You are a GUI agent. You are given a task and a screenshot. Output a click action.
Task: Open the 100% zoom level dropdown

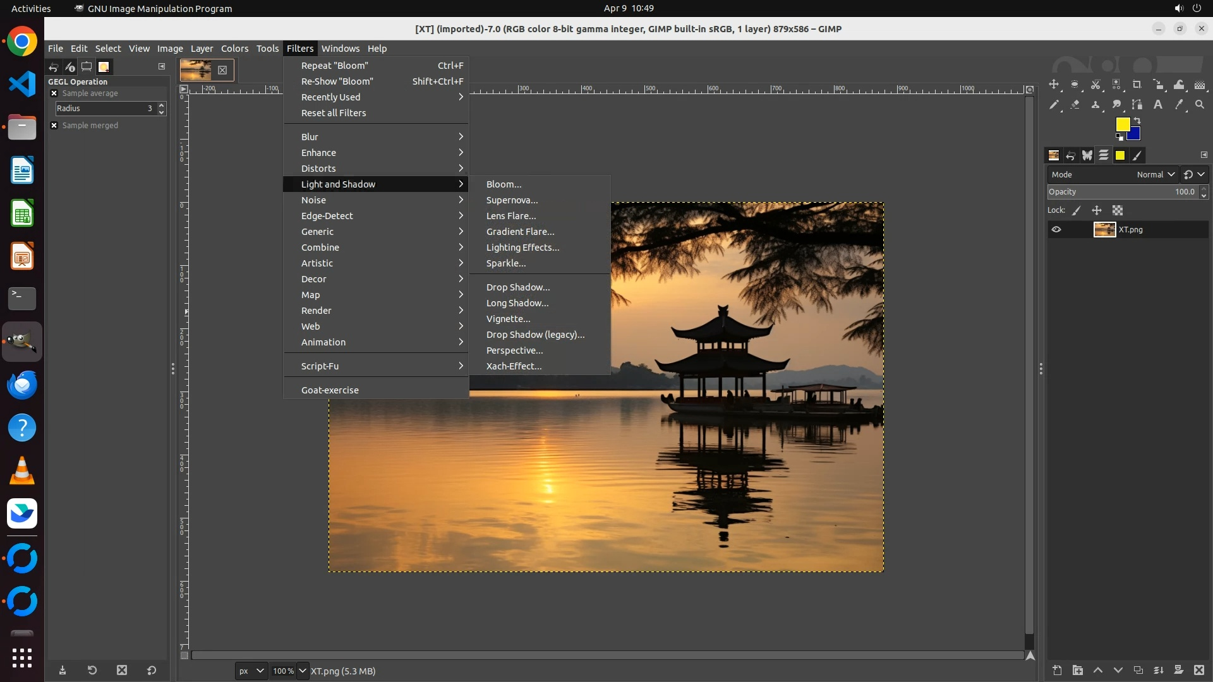[x=302, y=671]
